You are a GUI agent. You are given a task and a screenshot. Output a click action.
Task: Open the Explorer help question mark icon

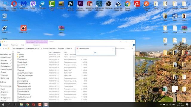click(134, 45)
